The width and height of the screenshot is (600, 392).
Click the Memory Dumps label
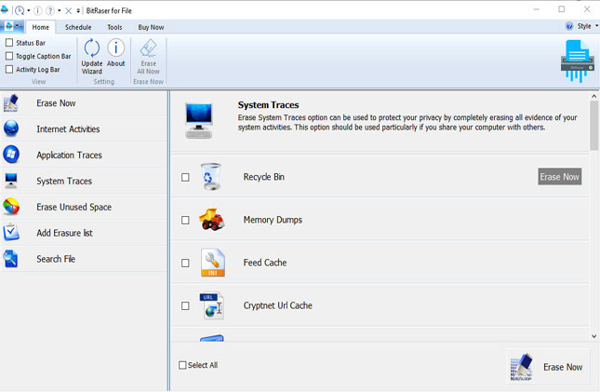click(273, 220)
